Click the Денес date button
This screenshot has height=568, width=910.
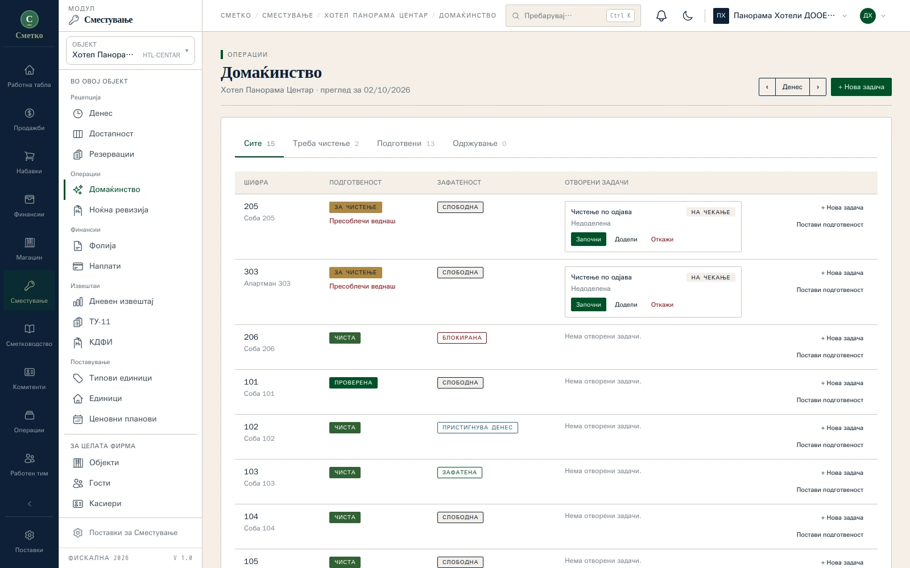click(792, 87)
